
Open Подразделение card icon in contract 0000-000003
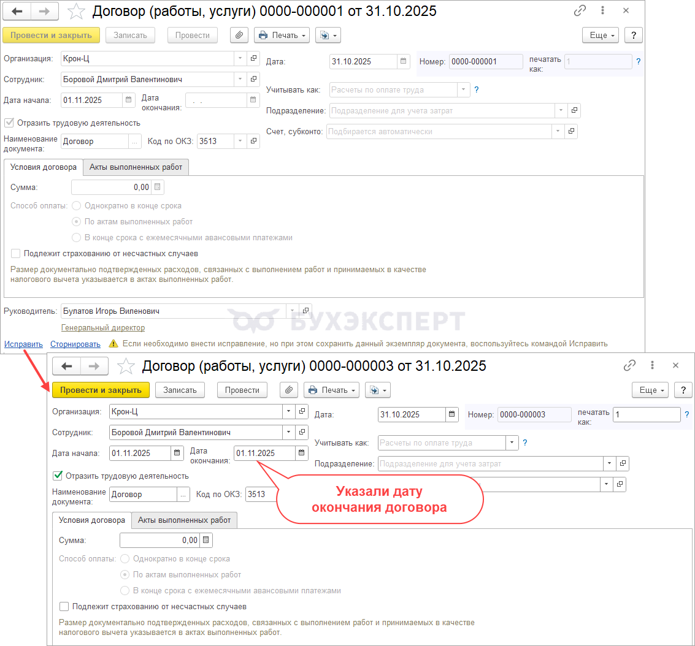(x=623, y=463)
